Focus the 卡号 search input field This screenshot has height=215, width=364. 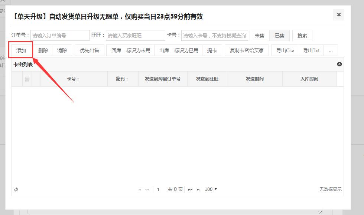[215, 36]
